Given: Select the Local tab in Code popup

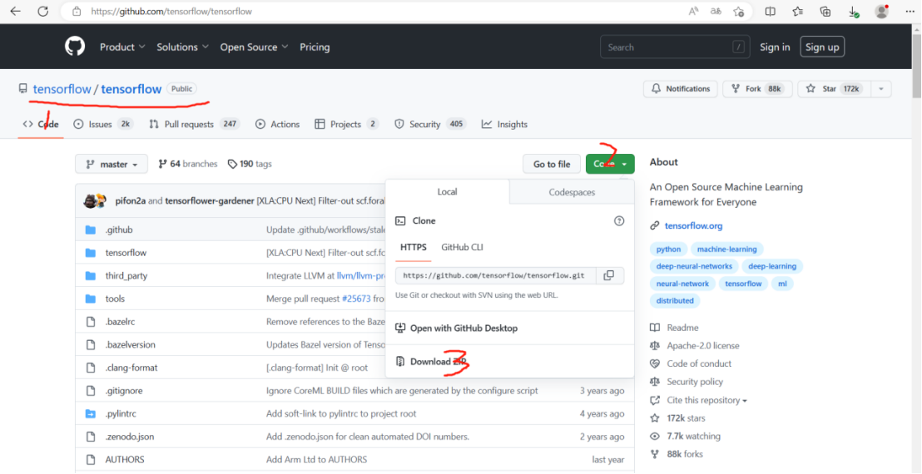Looking at the screenshot, I should pyautogui.click(x=448, y=191).
